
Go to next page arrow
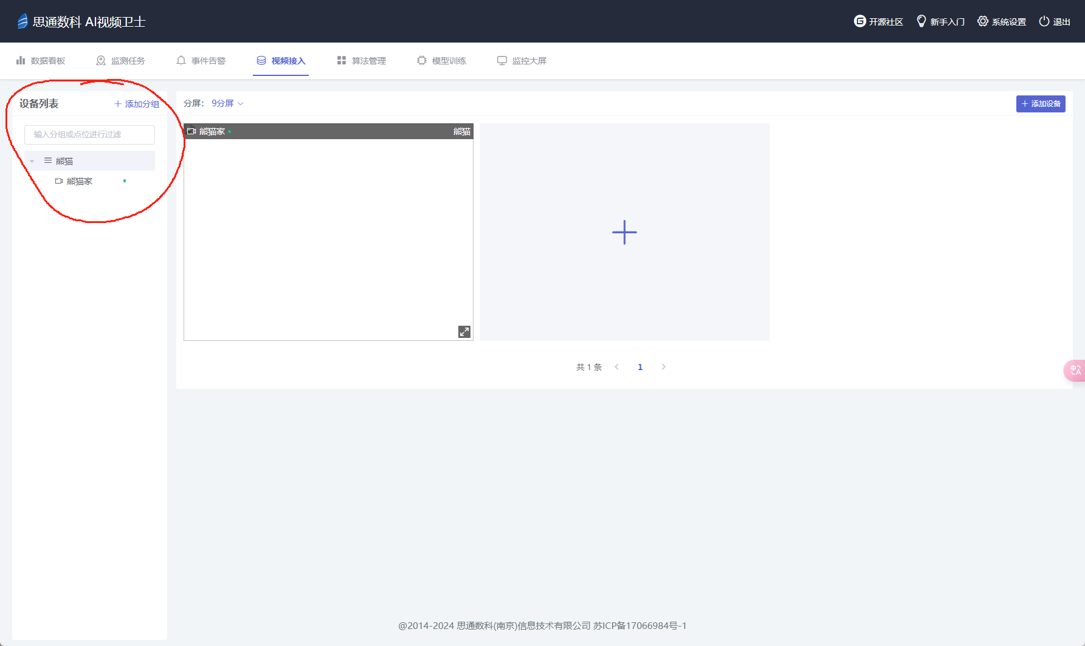tap(664, 367)
